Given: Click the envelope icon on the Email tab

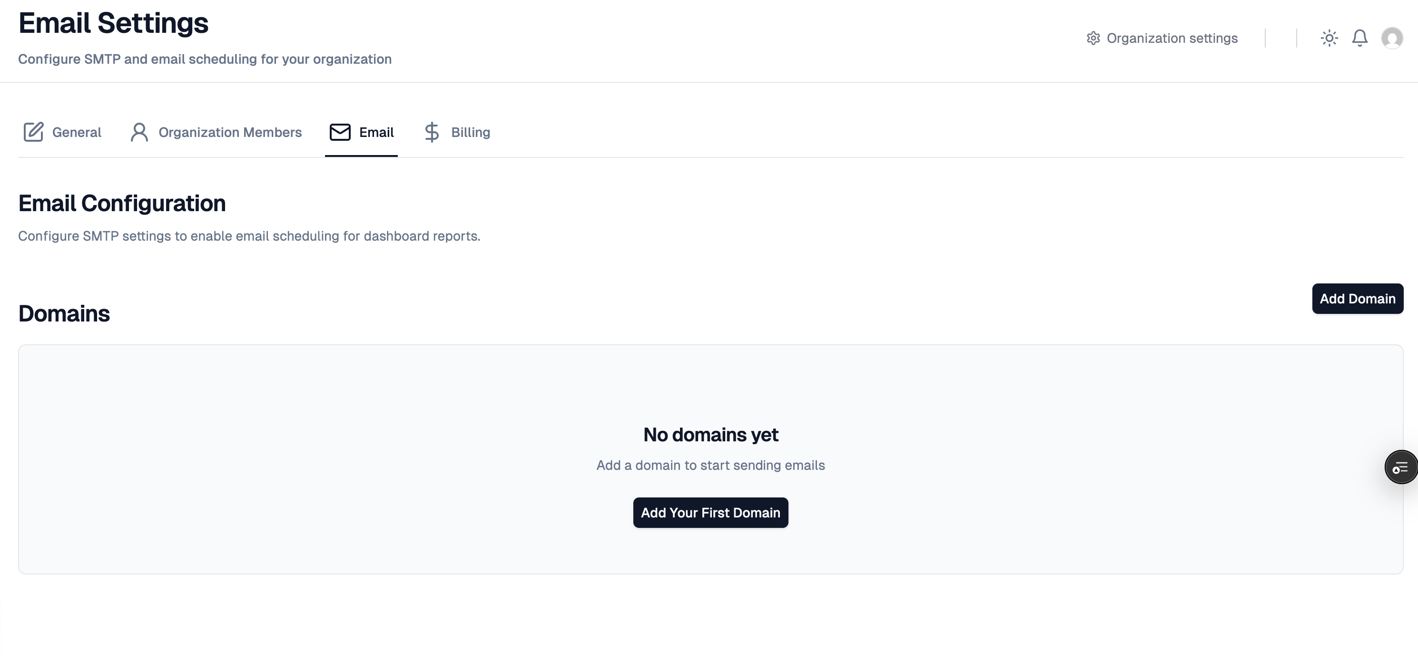Looking at the screenshot, I should pos(339,132).
